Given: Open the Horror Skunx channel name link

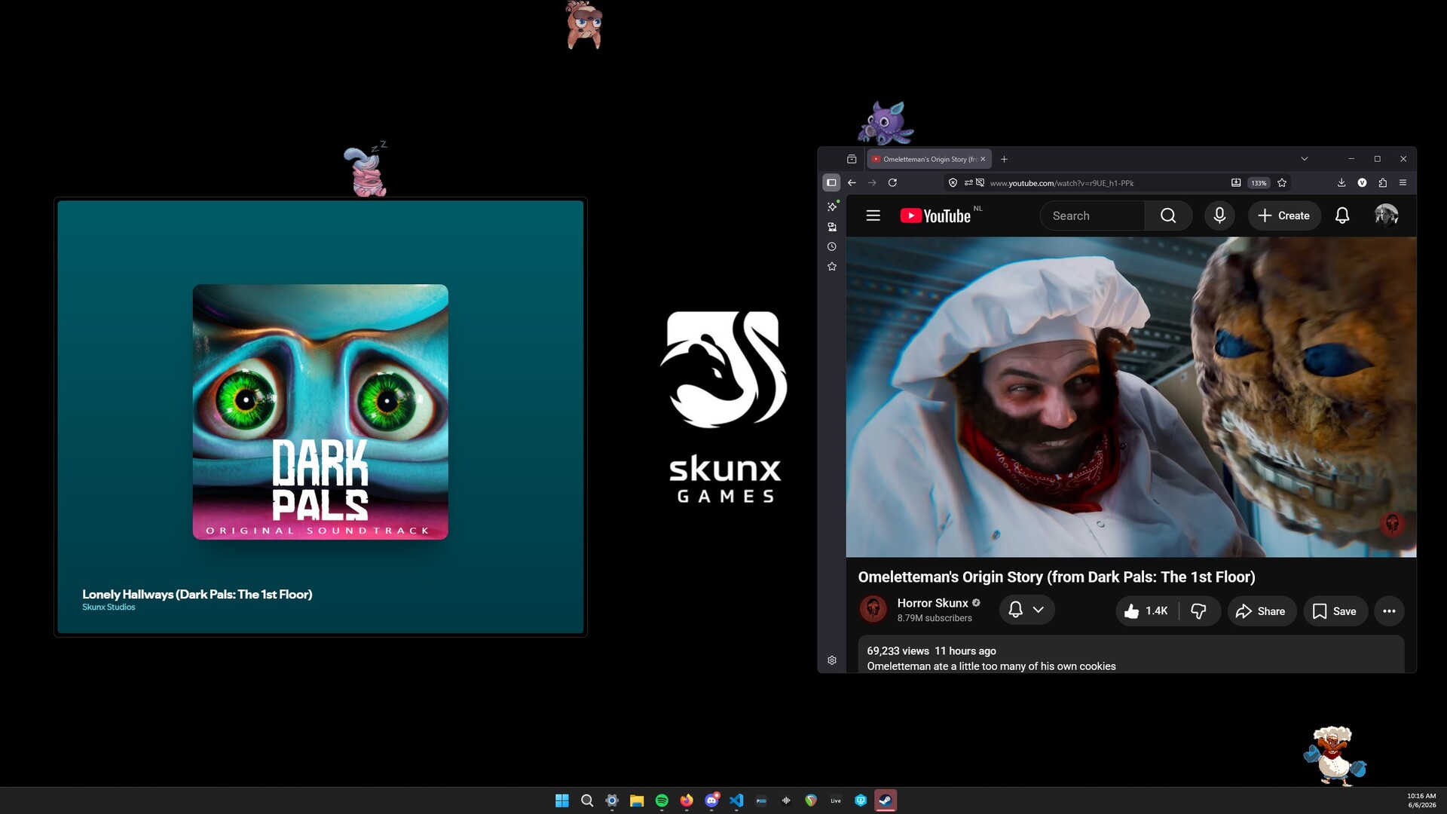Looking at the screenshot, I should point(932,603).
